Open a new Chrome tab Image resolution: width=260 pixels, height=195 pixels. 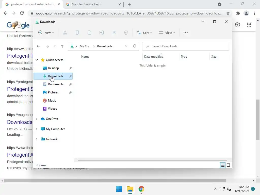[x=129, y=4]
